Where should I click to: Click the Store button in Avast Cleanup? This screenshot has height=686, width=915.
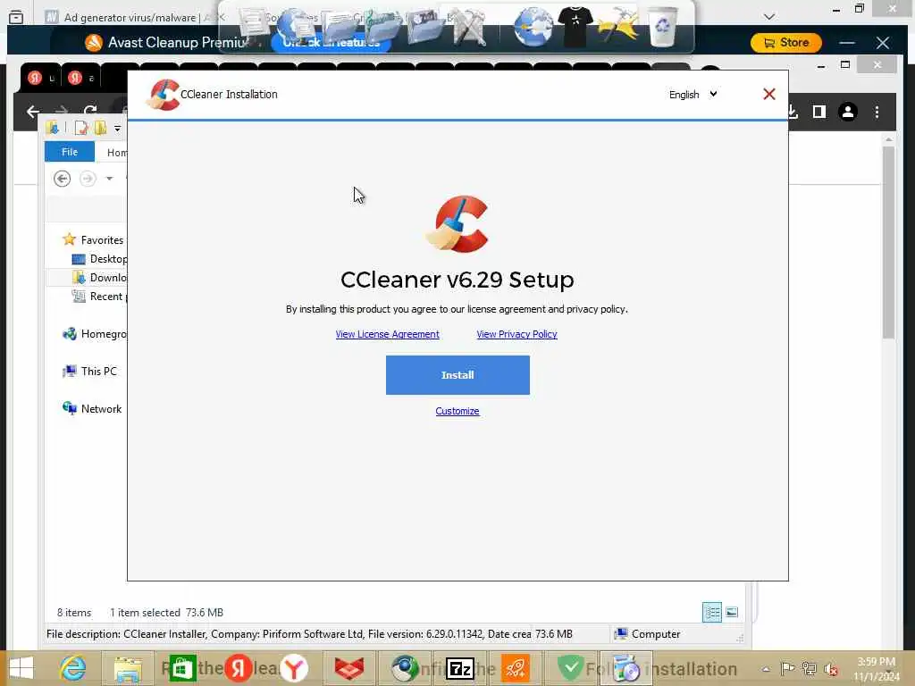[786, 43]
